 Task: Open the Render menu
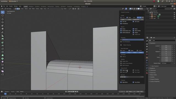click(x=11, y=6)
